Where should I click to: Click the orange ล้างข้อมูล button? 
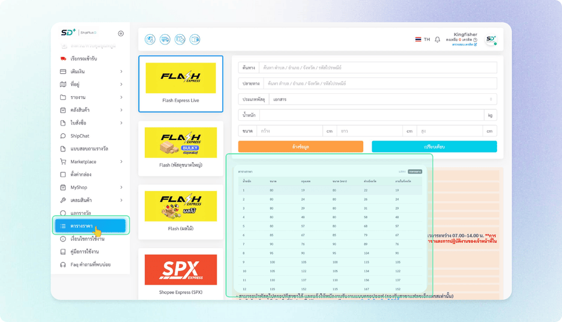point(300,147)
